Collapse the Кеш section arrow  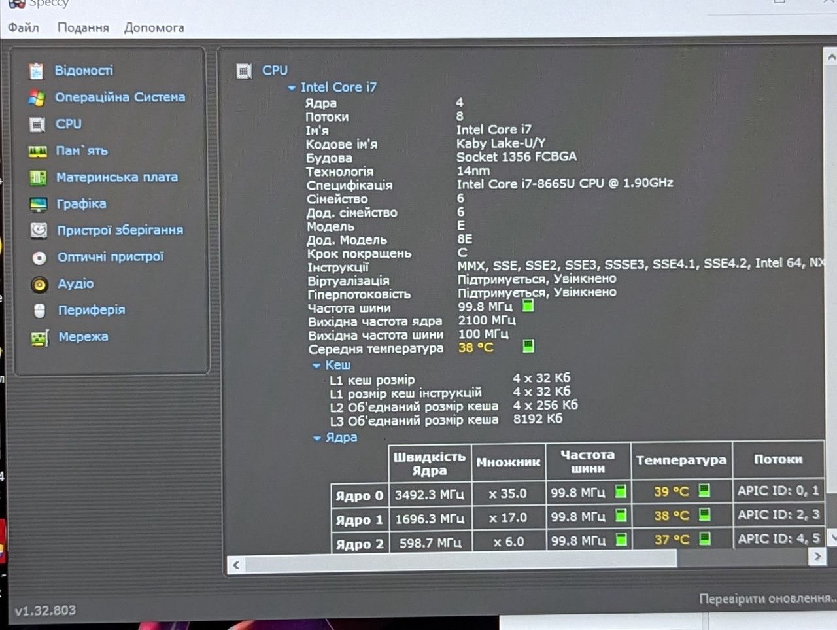coord(316,366)
